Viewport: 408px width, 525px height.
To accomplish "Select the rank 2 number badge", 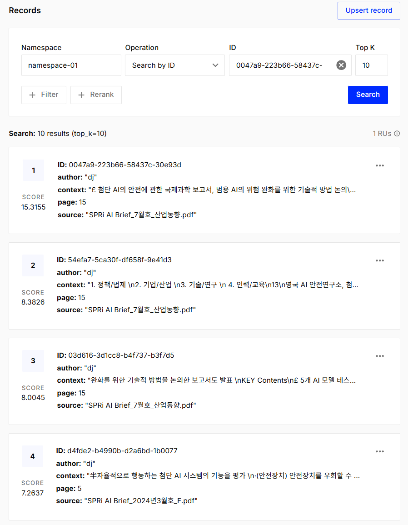I will pos(33,265).
